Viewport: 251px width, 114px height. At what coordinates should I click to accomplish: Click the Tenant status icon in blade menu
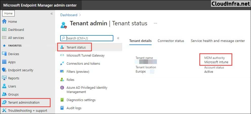(x=62, y=47)
